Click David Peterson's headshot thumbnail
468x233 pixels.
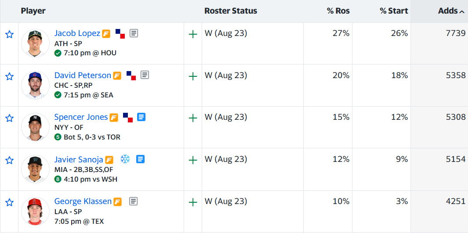pyautogui.click(x=35, y=85)
